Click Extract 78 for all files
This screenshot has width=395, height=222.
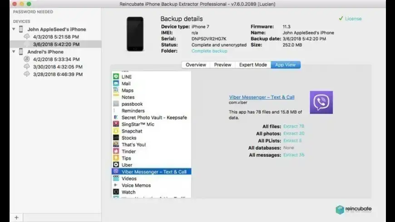[x=294, y=126]
